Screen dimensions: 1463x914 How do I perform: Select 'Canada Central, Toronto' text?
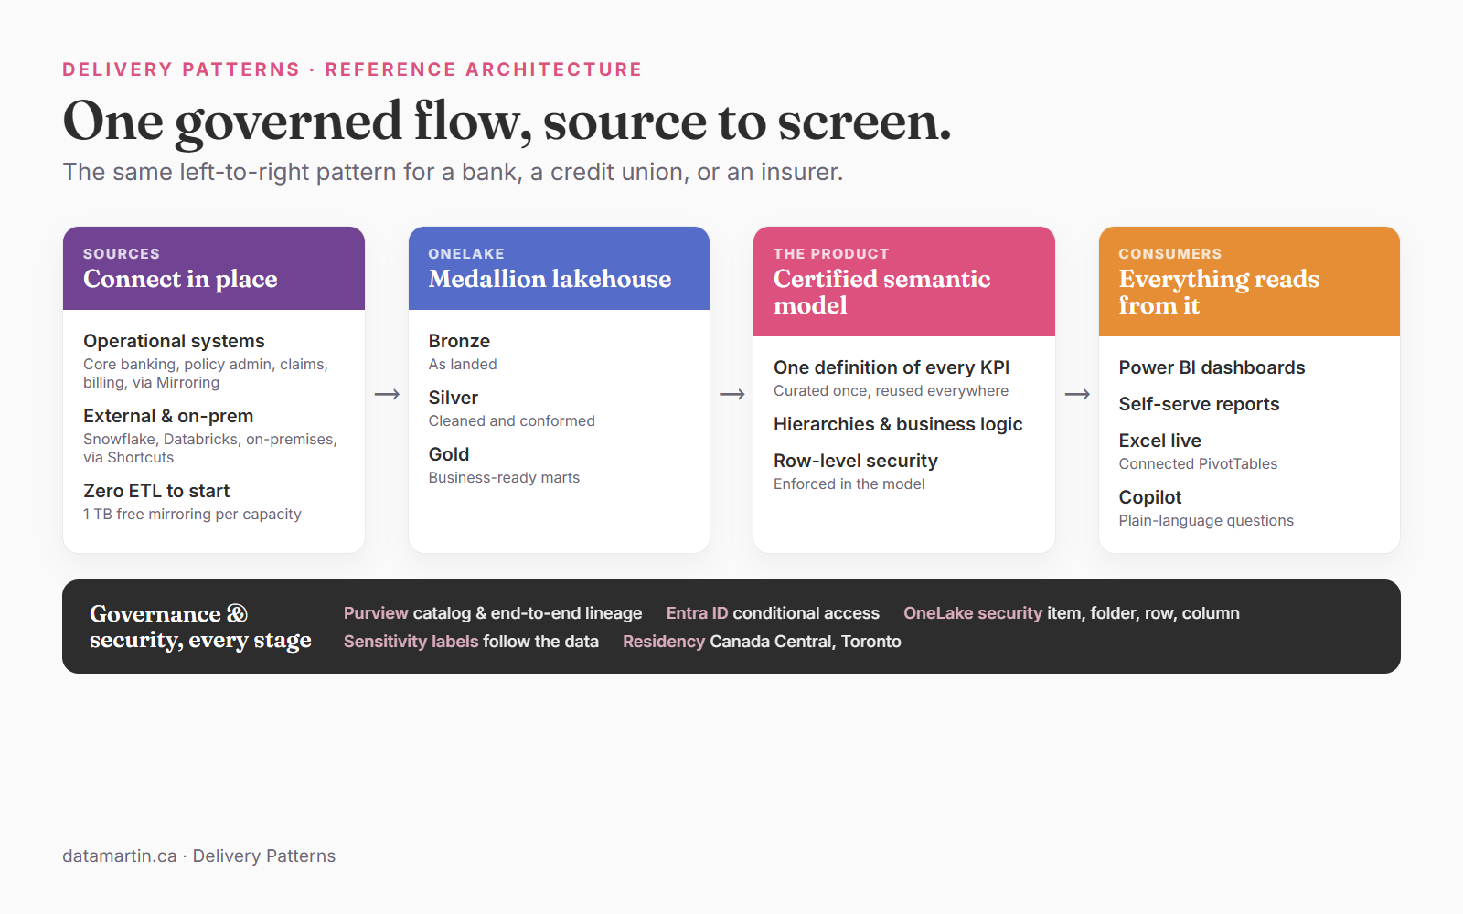coord(806,642)
